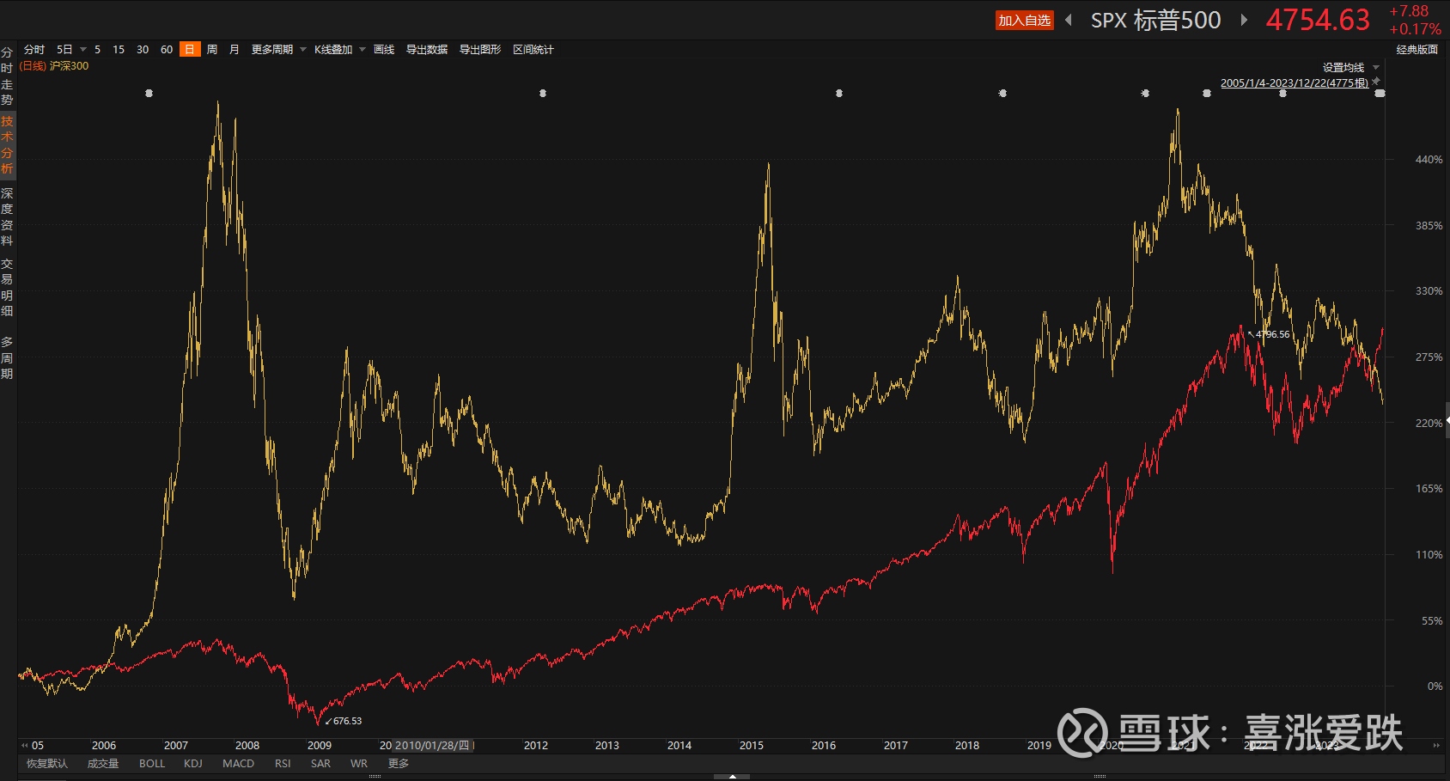Select the RSI indicator
Screen dimensions: 1450x781
(x=283, y=763)
